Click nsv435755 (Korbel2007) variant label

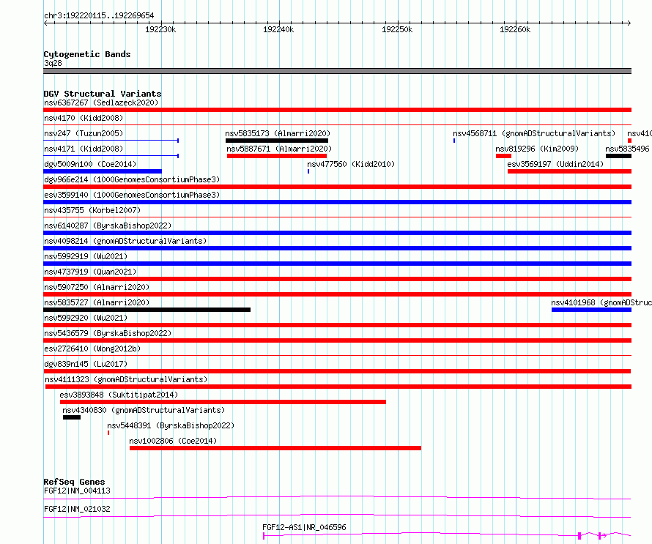point(92,210)
